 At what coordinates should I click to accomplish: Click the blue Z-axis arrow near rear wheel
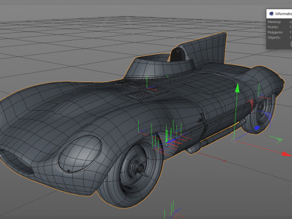(x=257, y=128)
